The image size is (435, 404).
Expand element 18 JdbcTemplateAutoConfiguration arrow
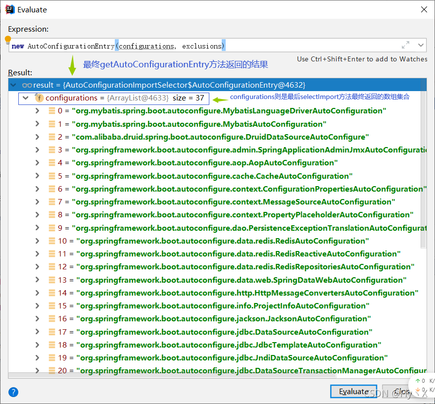pos(37,345)
